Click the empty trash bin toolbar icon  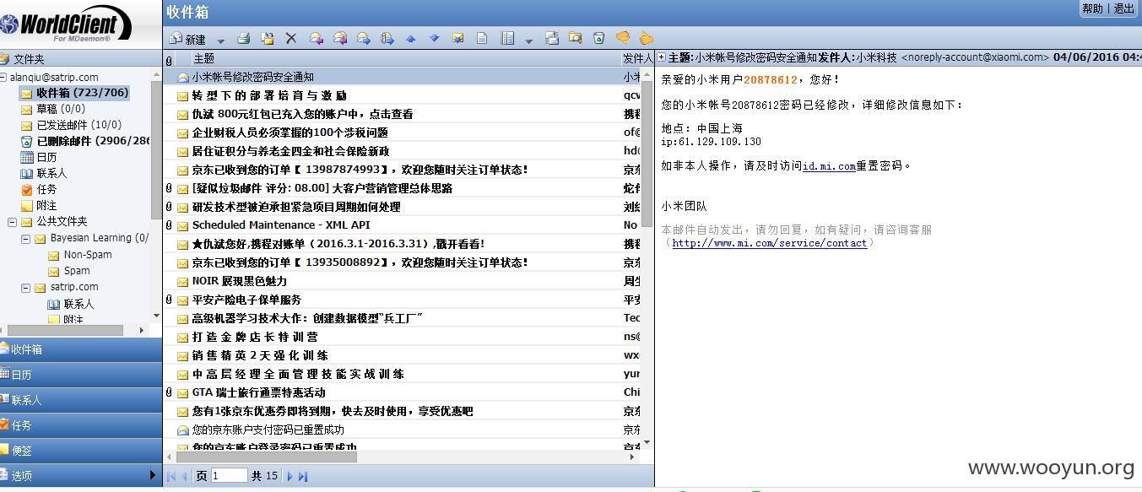point(598,38)
